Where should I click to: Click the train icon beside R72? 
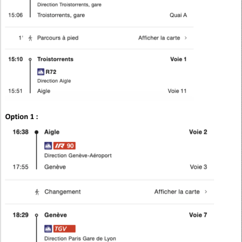coord(41,72)
